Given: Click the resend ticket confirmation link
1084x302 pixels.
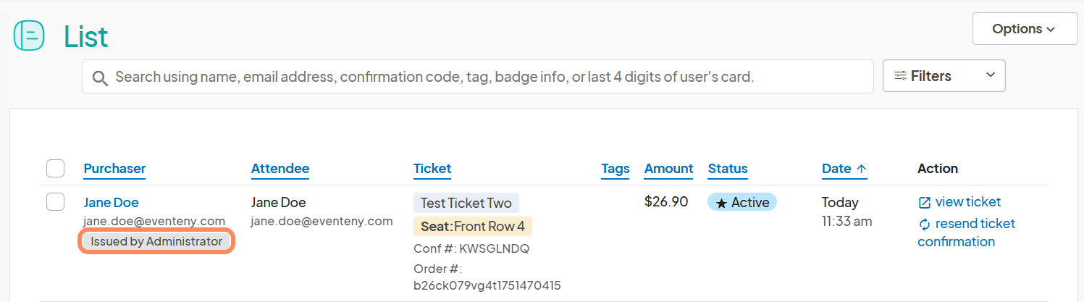Looking at the screenshot, I should [x=966, y=232].
